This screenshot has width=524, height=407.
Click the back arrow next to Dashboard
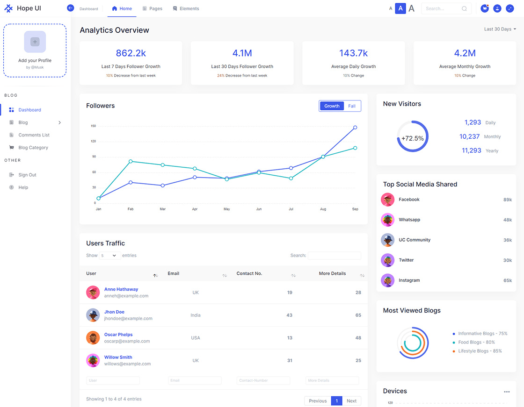pyautogui.click(x=71, y=8)
